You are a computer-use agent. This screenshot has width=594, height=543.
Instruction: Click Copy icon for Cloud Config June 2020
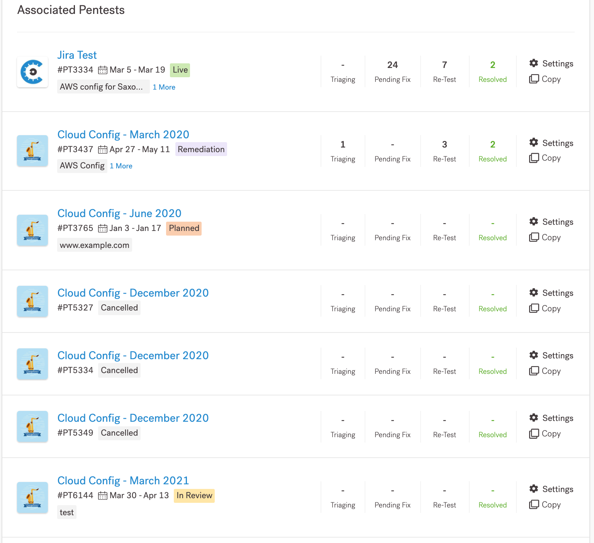[534, 237]
